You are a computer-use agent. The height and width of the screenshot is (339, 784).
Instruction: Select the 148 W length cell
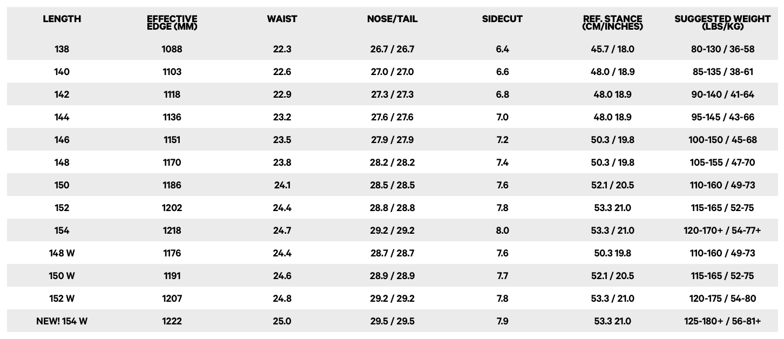(62, 253)
